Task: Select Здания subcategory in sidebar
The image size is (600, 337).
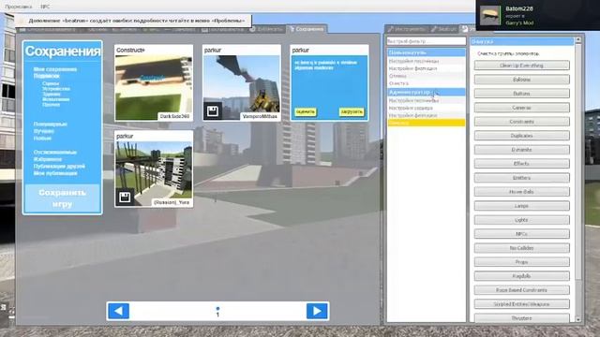Action: [x=52, y=94]
